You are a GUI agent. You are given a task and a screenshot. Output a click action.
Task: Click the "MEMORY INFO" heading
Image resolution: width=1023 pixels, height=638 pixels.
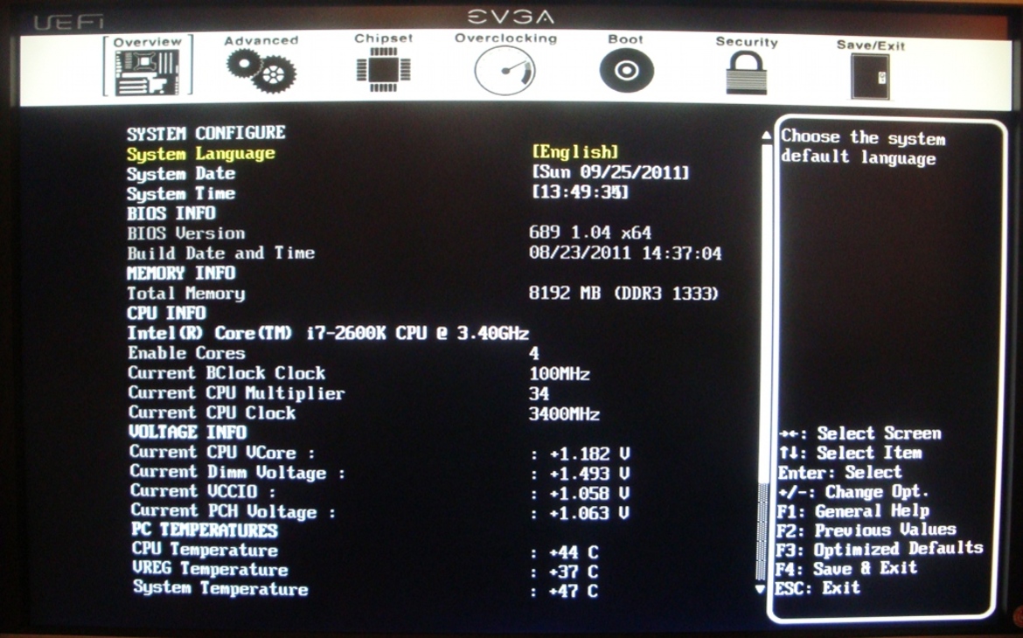tap(181, 273)
